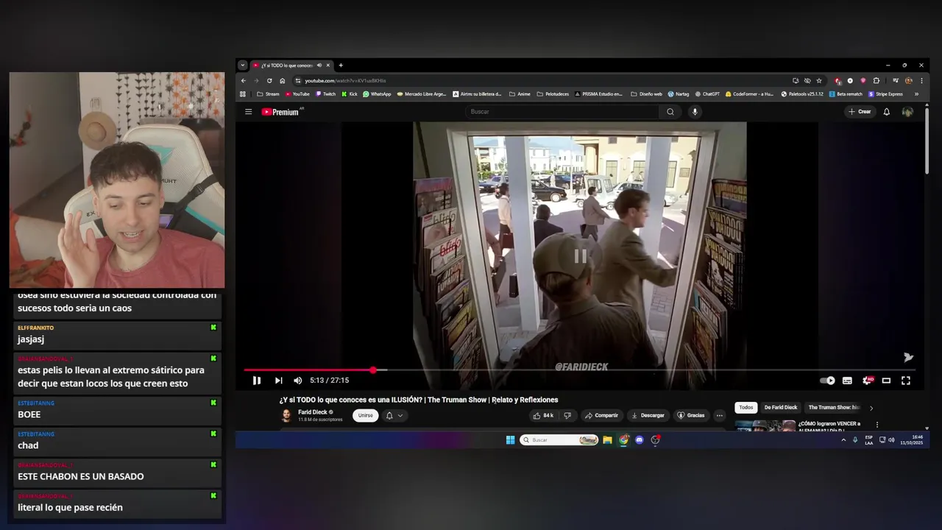Image resolution: width=942 pixels, height=530 pixels.
Task: Open Farid Dieck channel avatar
Action: [286, 416]
